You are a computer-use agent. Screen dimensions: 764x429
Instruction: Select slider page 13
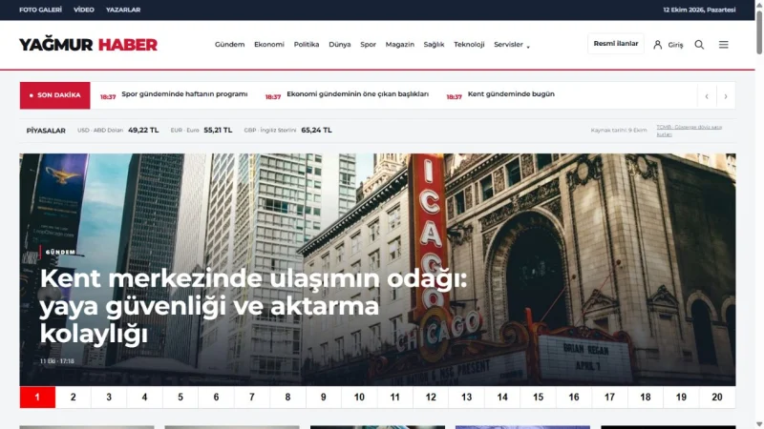467,398
